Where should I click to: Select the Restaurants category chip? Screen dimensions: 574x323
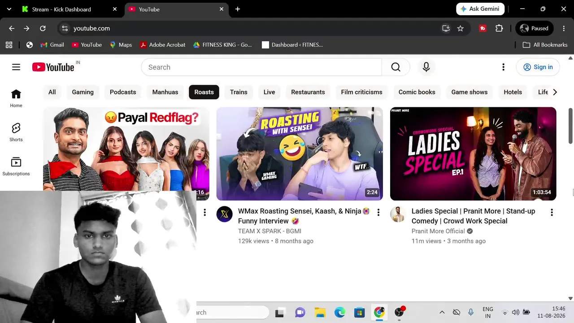pos(308,92)
